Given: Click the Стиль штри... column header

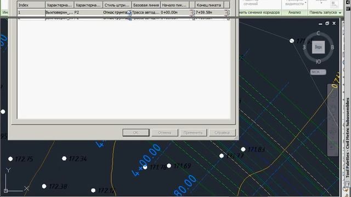Looking at the screenshot, I should pyautogui.click(x=117, y=5).
